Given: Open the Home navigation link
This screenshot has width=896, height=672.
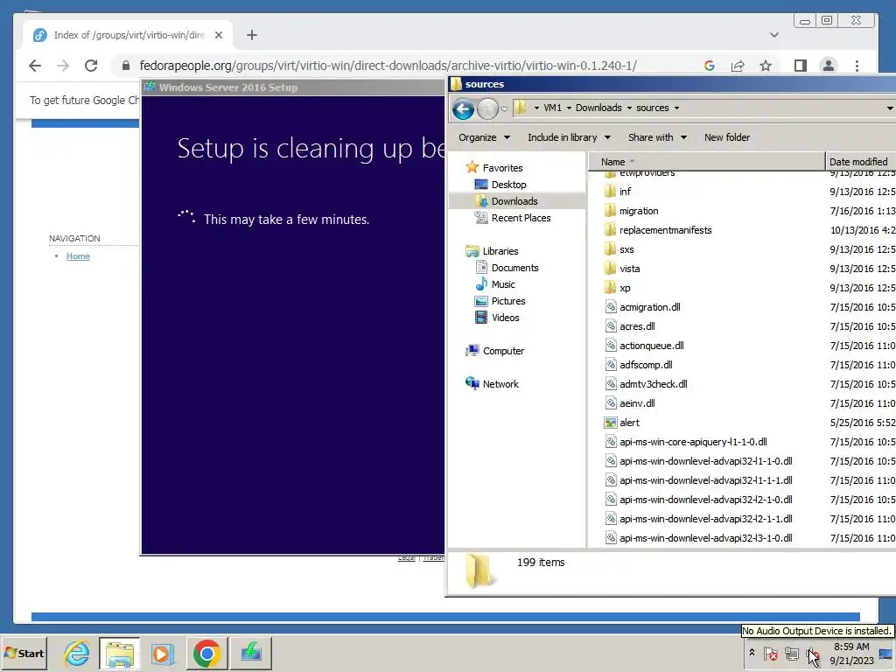Looking at the screenshot, I should pos(78,256).
